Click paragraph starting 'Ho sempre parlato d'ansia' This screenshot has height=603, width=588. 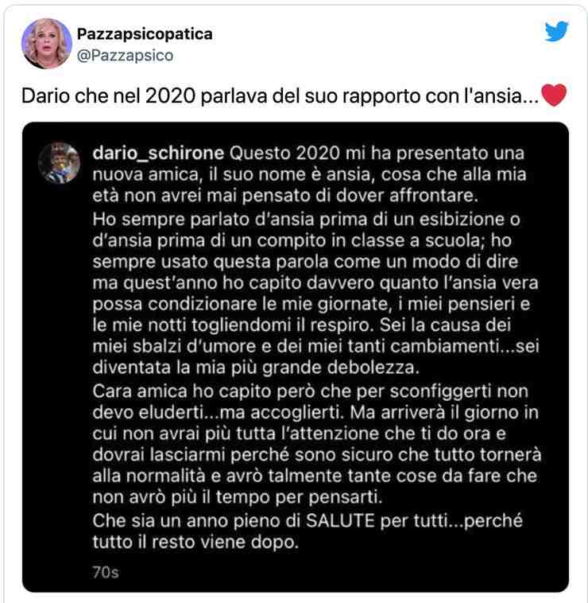click(x=315, y=294)
